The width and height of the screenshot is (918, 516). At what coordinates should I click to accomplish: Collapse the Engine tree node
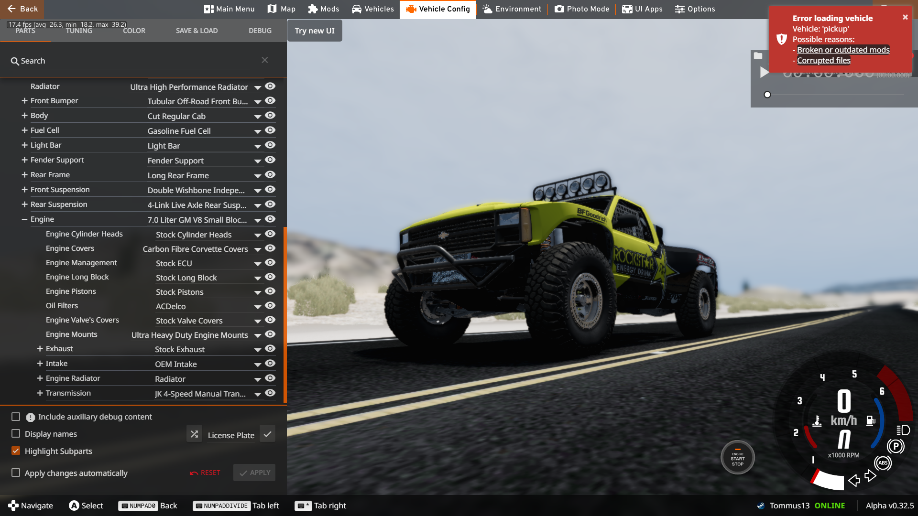[24, 219]
